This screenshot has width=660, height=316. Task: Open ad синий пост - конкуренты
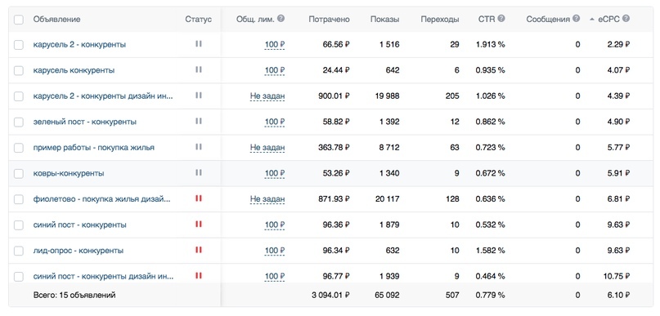(x=80, y=225)
